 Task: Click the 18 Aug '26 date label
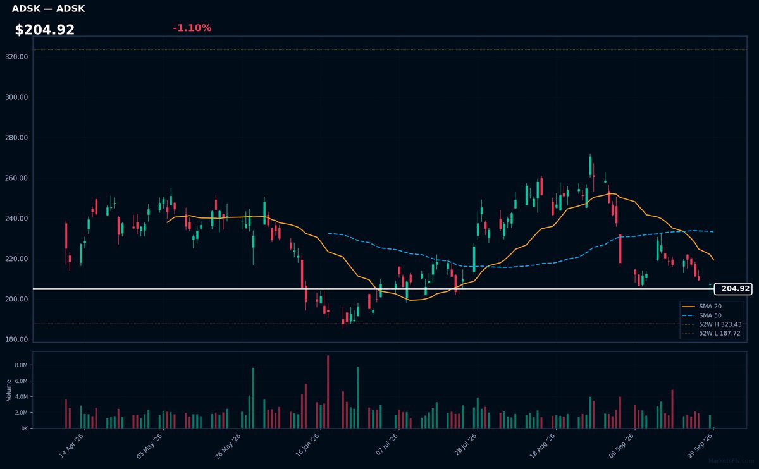click(543, 446)
